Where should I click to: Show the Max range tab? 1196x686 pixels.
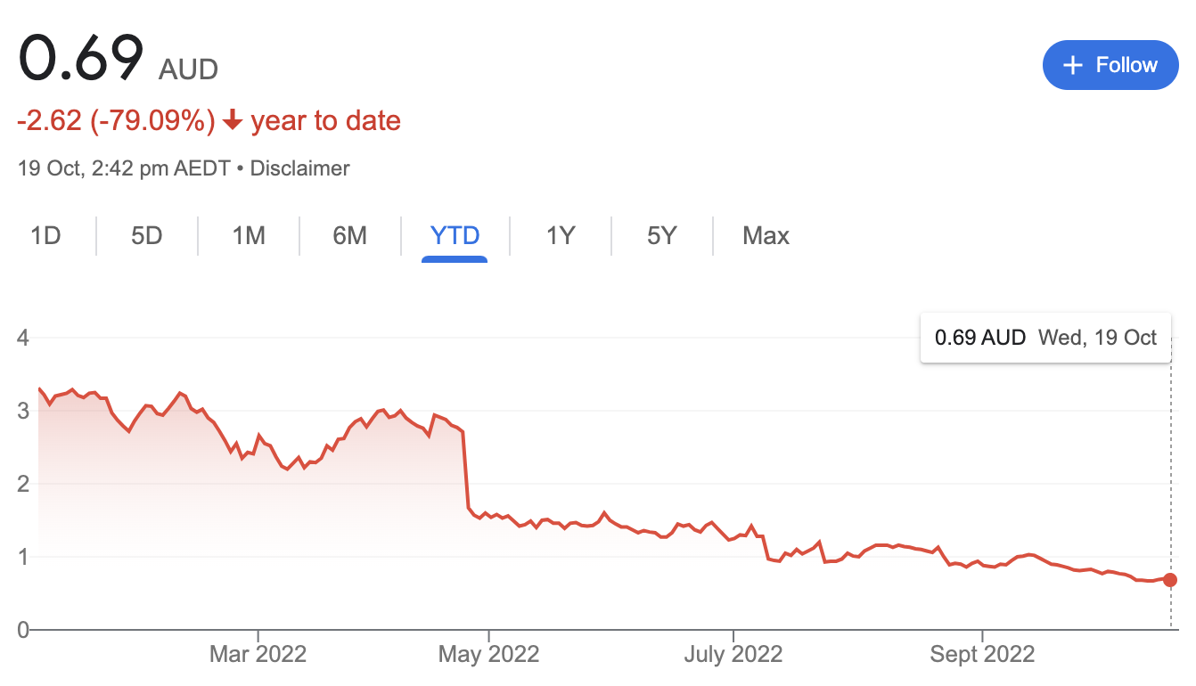tap(766, 236)
